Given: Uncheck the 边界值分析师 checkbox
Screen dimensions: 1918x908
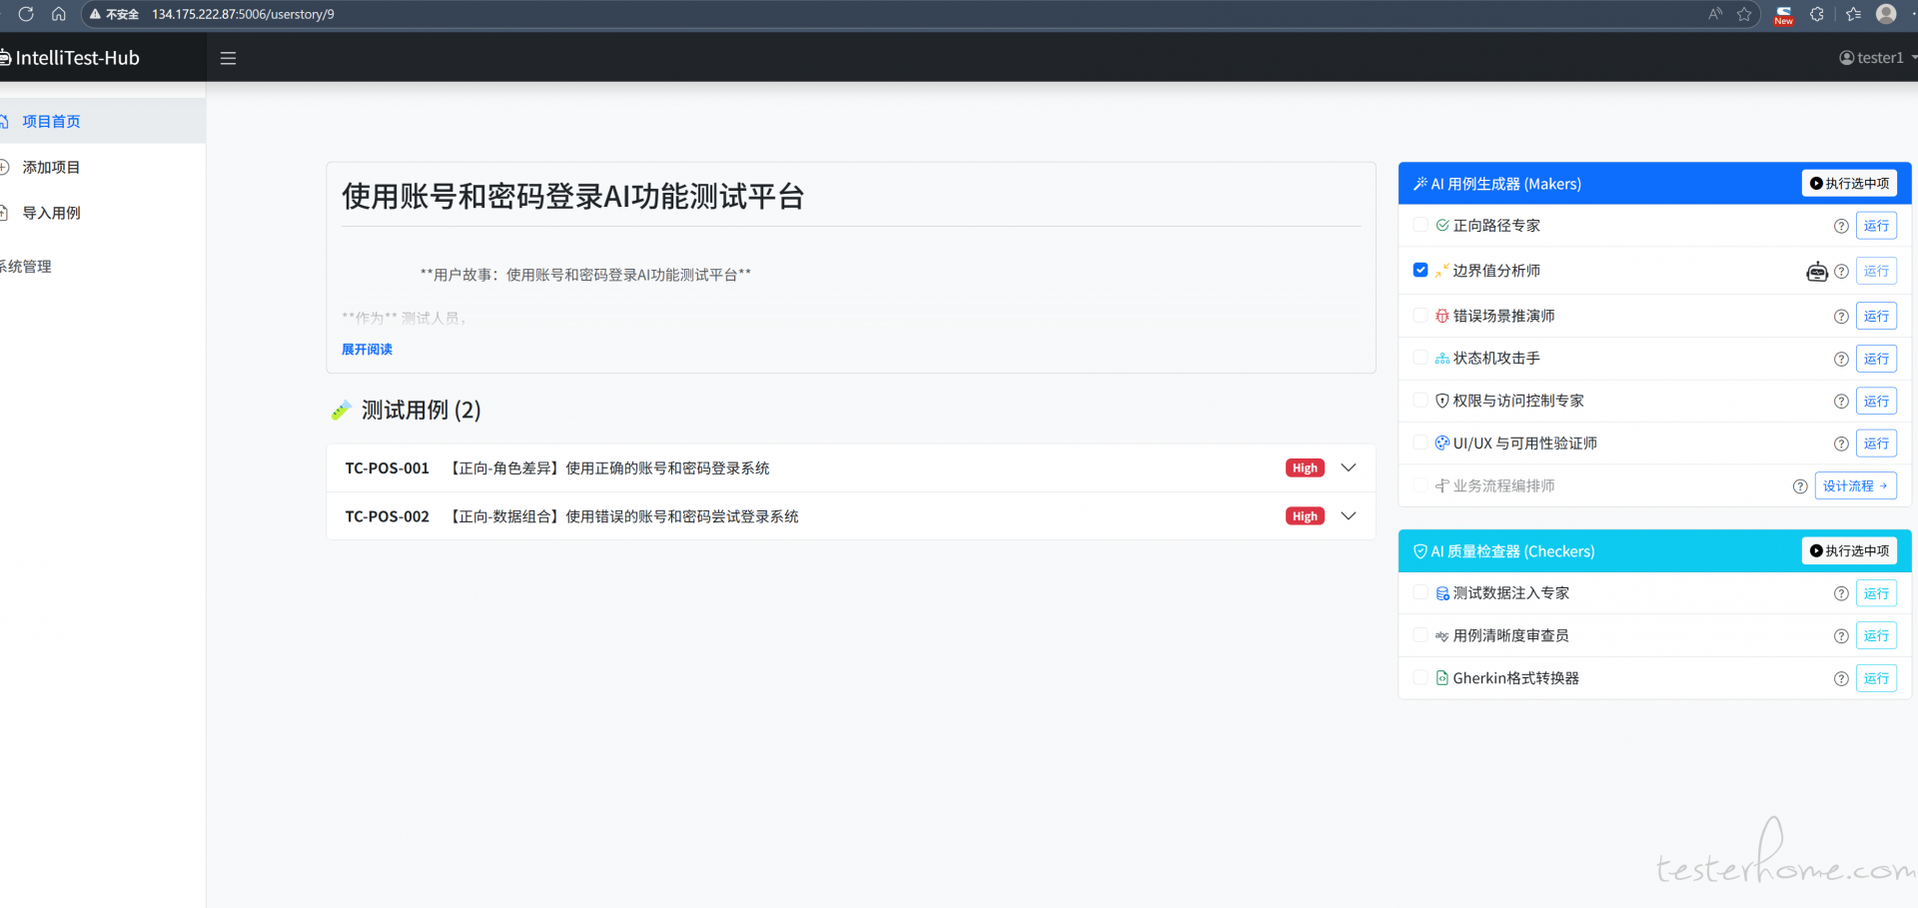Looking at the screenshot, I should coord(1421,271).
